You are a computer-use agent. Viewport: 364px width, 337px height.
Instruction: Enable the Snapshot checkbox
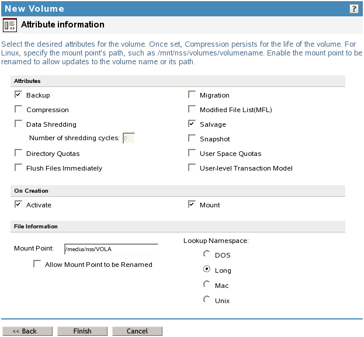click(192, 138)
